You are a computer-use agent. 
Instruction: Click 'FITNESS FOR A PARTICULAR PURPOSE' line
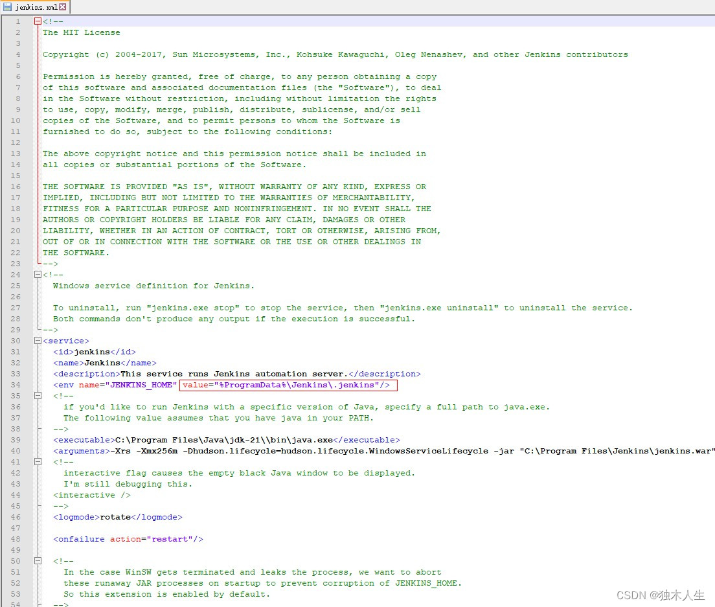tap(236, 209)
